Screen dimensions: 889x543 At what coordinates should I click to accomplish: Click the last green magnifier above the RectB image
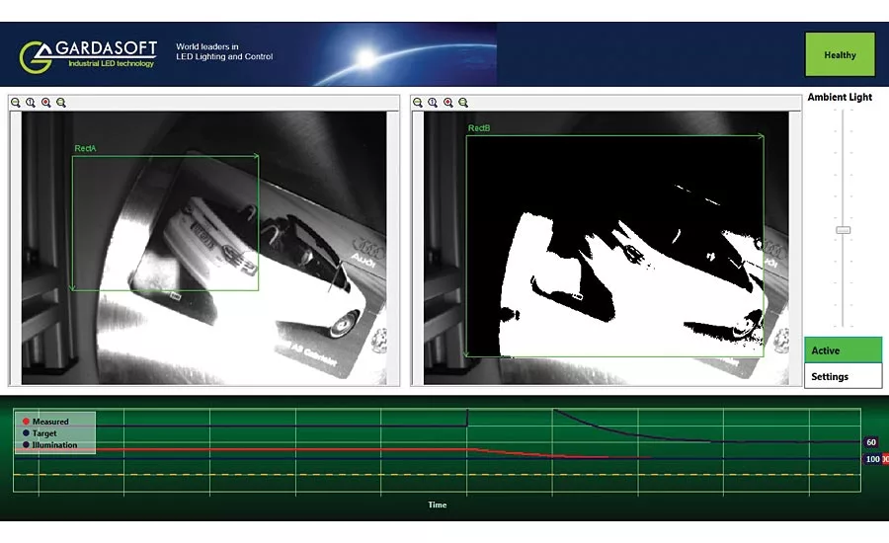(x=464, y=103)
